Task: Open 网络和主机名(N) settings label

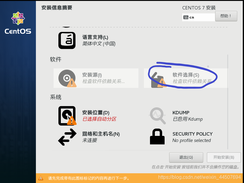Action: pyautogui.click(x=101, y=134)
